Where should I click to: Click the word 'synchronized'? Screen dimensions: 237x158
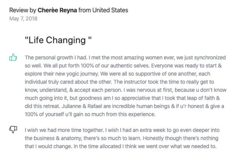click(x=210, y=58)
